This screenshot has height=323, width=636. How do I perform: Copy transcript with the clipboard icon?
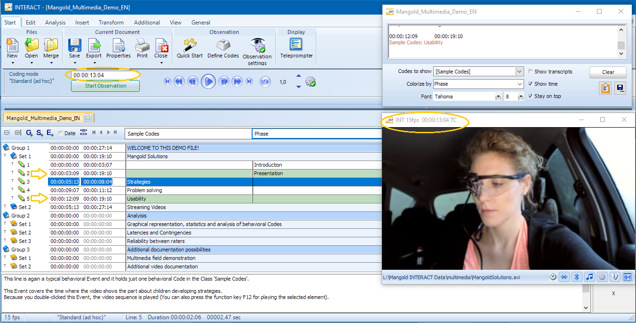click(605, 88)
